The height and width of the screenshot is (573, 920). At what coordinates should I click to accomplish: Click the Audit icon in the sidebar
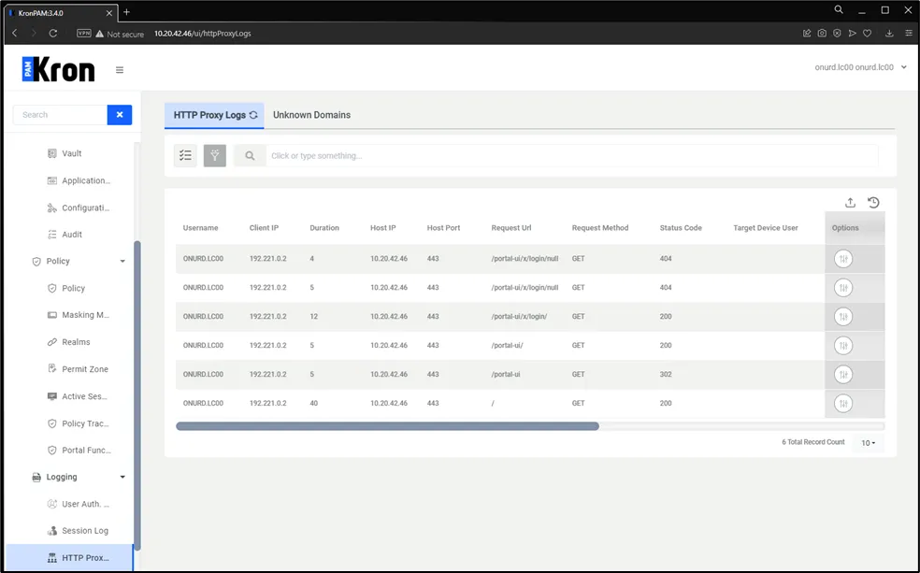(x=52, y=235)
